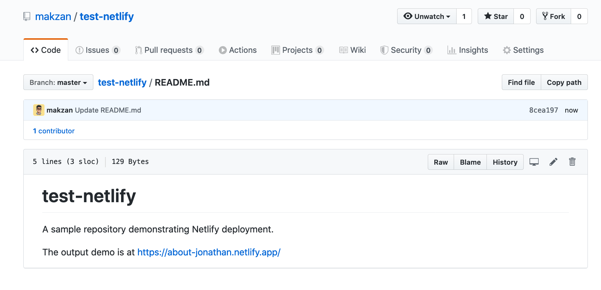
Task: Go to the Actions tab
Action: tap(238, 50)
